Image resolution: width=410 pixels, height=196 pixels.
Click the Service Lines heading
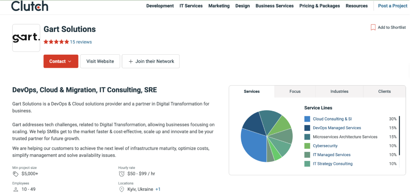pos(318,108)
